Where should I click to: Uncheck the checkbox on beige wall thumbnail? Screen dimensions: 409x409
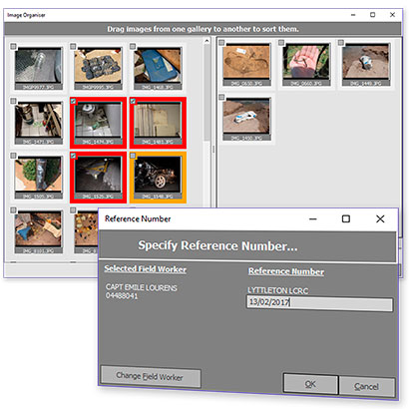point(133,101)
